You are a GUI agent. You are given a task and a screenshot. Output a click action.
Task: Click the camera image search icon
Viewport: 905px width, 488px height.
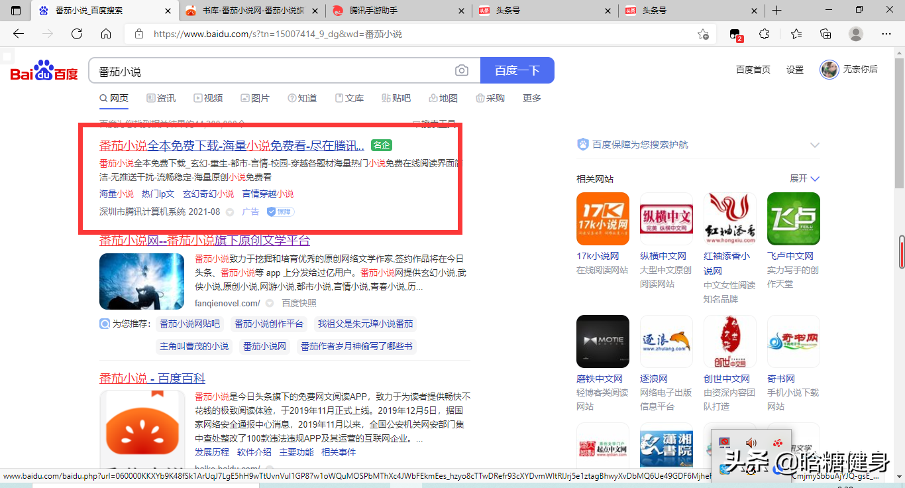coord(462,71)
